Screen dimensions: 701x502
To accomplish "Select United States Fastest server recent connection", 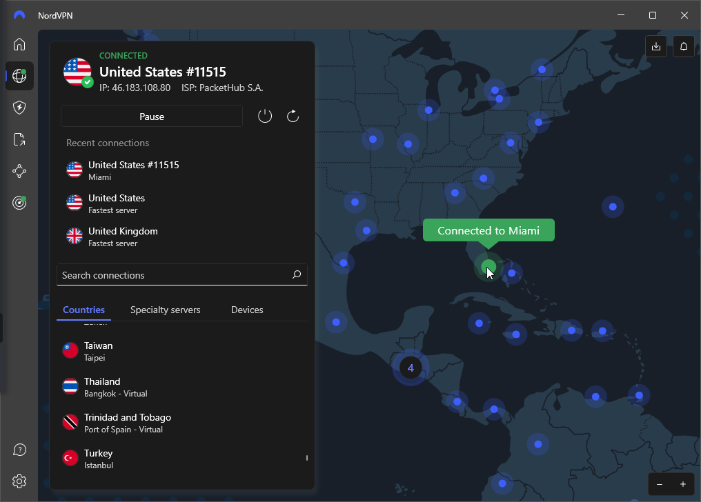I will point(182,203).
